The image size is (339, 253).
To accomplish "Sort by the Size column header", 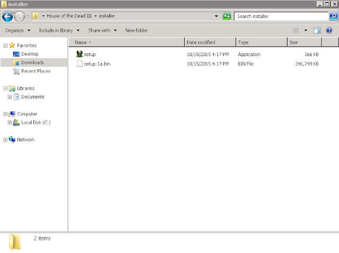I will click(x=305, y=42).
